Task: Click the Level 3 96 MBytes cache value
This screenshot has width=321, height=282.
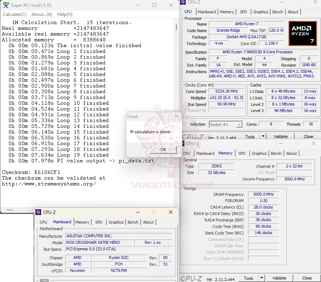Action: pos(283,111)
